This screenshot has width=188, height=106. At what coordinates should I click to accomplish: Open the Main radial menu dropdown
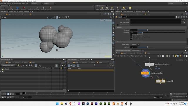49,4
